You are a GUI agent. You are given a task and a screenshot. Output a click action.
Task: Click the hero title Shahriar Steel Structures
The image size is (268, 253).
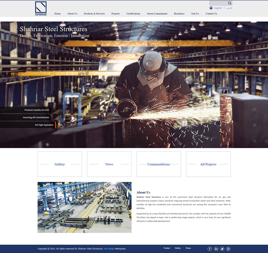tap(54, 29)
